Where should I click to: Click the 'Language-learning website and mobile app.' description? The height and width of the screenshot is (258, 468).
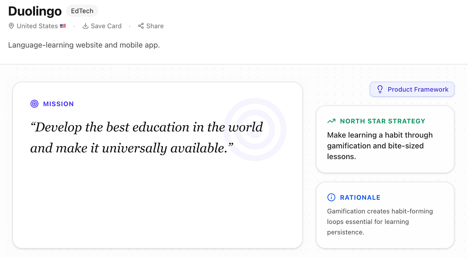tap(84, 45)
